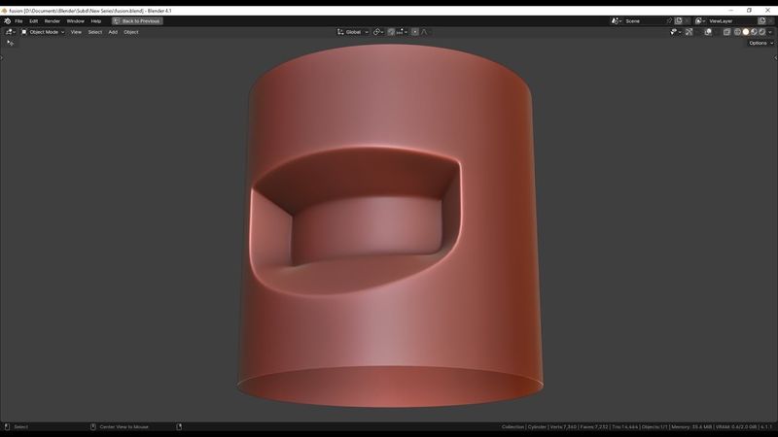This screenshot has width=778, height=437.
Task: Toggle proportional editing
Action: pyautogui.click(x=415, y=32)
